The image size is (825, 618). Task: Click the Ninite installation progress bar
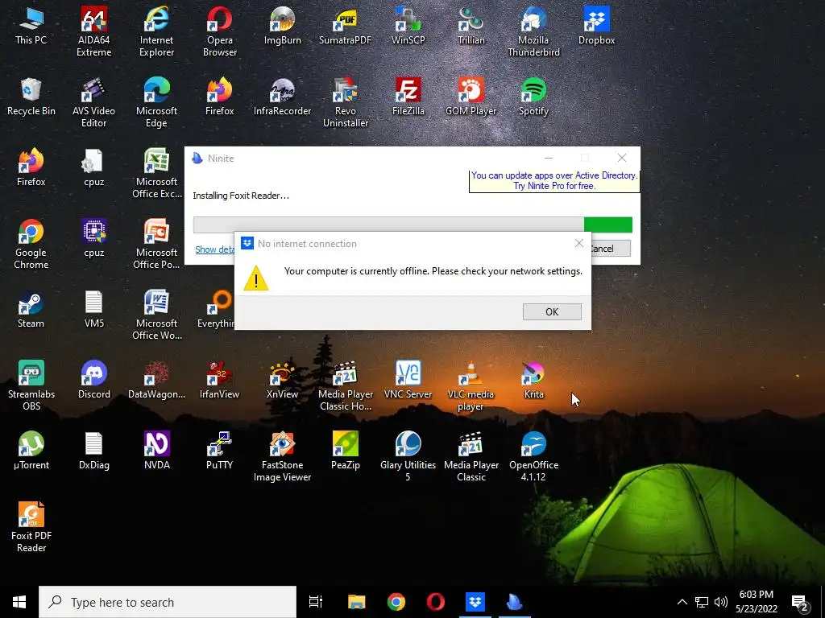[x=412, y=225]
